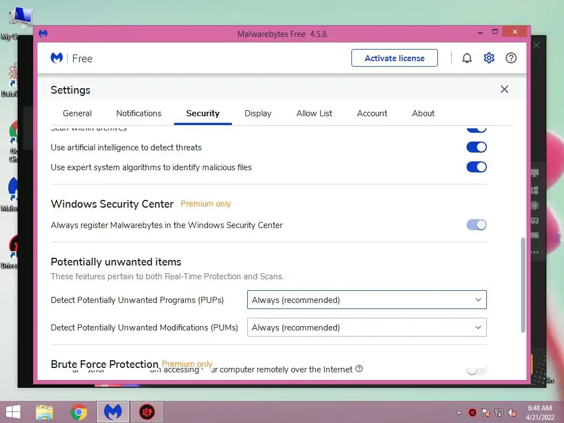Screen dimensions: 564x423
Task: Open Windows Start menu
Action: point(13,412)
